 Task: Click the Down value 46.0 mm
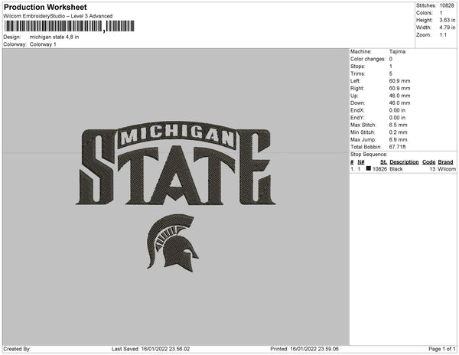(399, 103)
